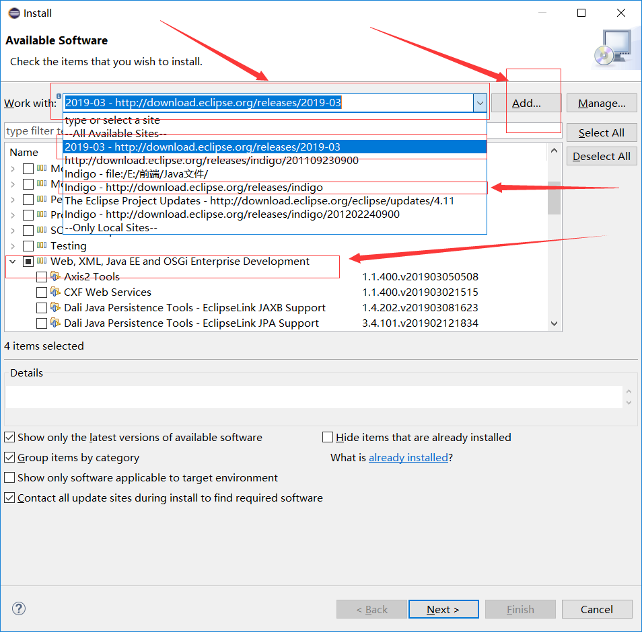
Task: Click the Axis2 Tools feature icon
Action: (55, 276)
